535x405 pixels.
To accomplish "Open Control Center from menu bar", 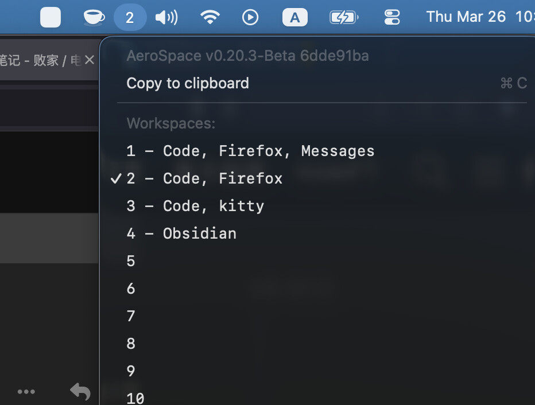I will [392, 17].
